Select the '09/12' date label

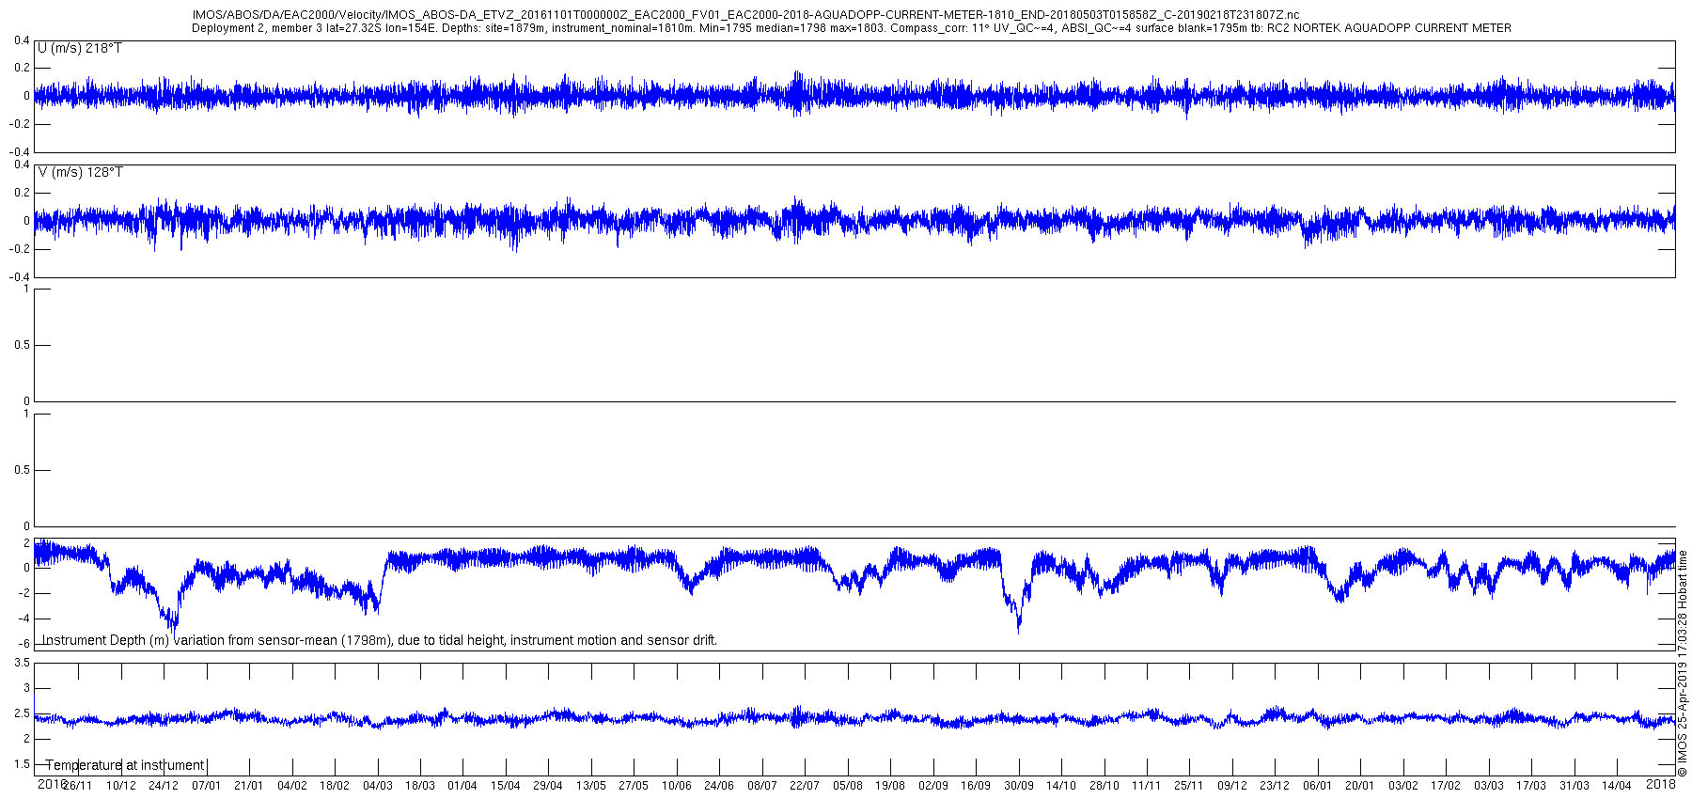click(1232, 786)
